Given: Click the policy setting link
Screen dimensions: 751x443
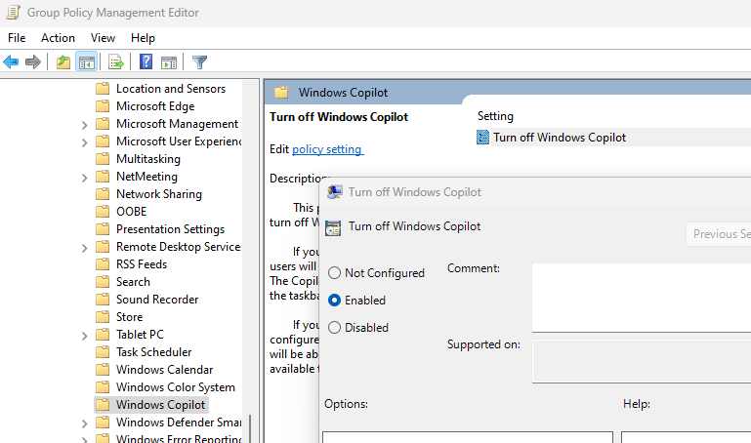Looking at the screenshot, I should 327,149.
